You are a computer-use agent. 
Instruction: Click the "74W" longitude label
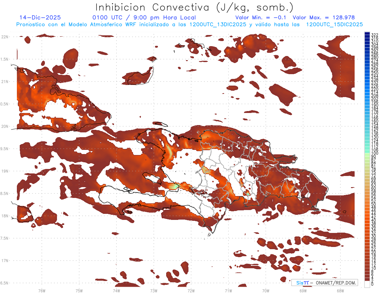pos(116,291)
